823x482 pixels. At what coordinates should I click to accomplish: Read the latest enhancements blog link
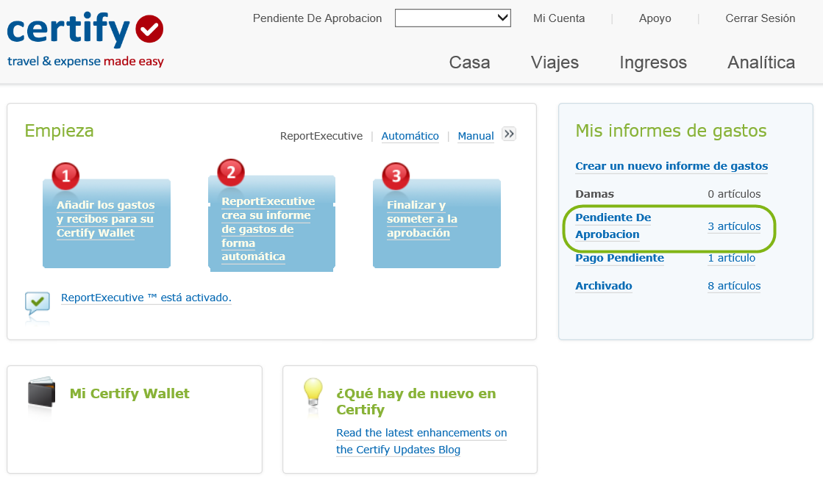click(x=421, y=441)
